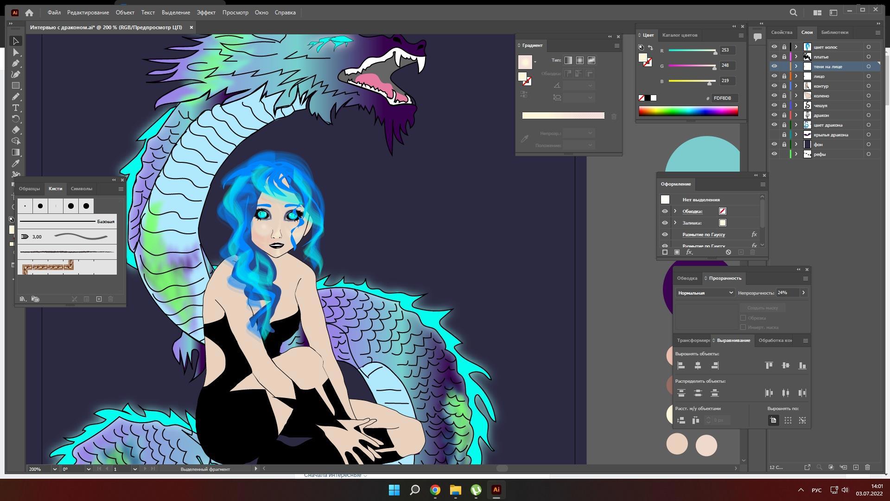Select the Eraser tool
The width and height of the screenshot is (890, 501).
16,130
